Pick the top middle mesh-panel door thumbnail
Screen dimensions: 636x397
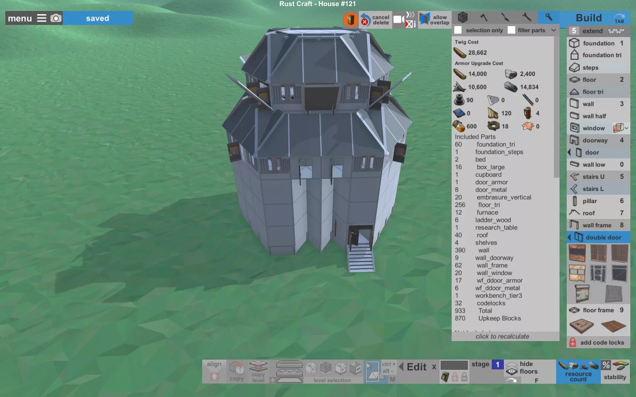tap(599, 253)
